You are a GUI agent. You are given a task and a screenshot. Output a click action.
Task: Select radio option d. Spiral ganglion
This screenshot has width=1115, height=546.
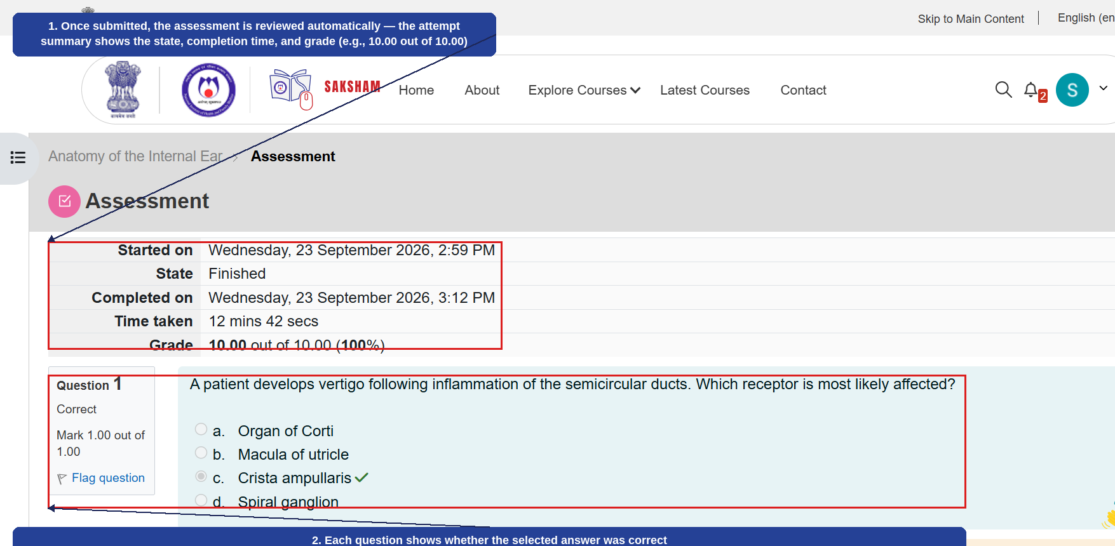tap(201, 500)
